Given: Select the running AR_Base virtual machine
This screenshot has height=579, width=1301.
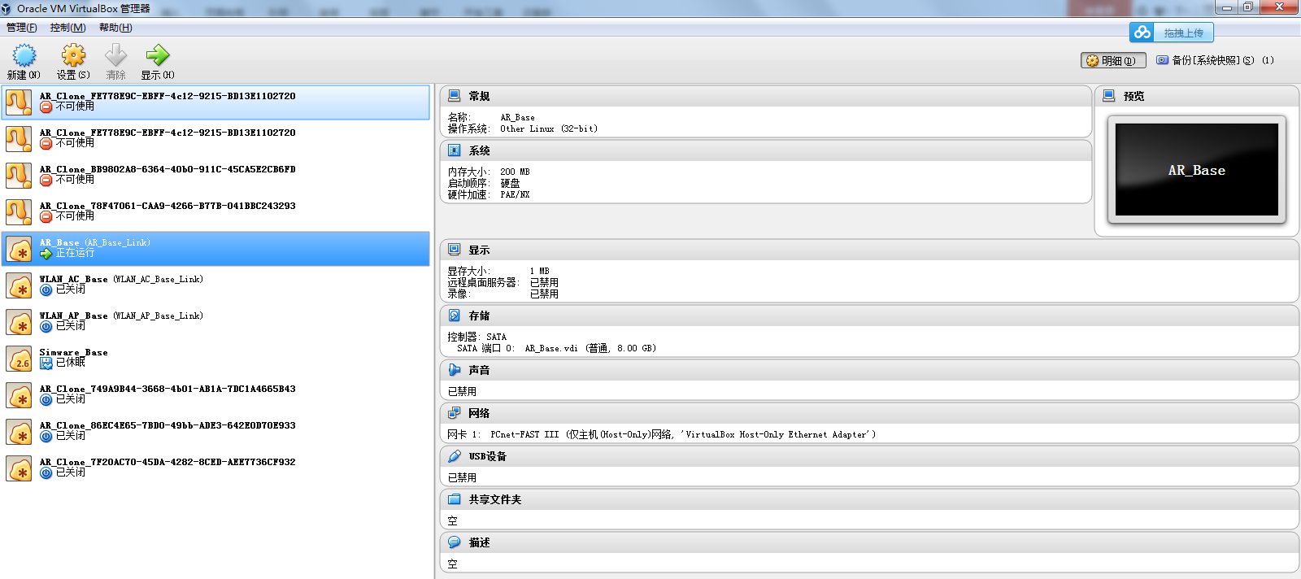Looking at the screenshot, I should (215, 249).
